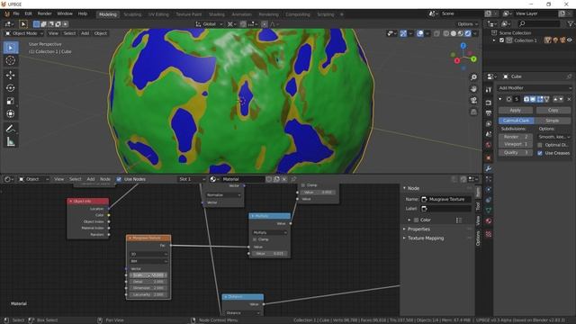Open the Material properties tab
Image resolution: width=576 pixels, height=324 pixels.
[489, 221]
